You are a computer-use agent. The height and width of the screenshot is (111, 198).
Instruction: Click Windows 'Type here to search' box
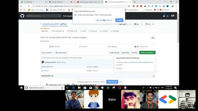pyautogui.click(x=45, y=88)
